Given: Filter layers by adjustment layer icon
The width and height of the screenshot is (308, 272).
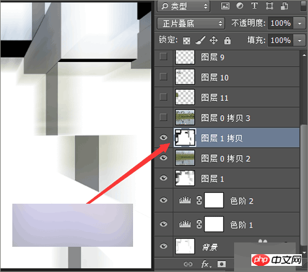Looking at the screenshot, I should click(240, 6).
